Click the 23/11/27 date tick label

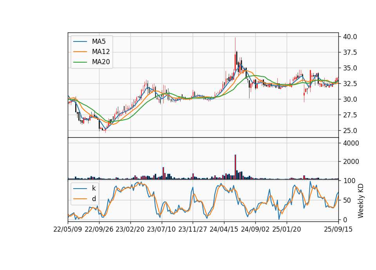(193, 229)
